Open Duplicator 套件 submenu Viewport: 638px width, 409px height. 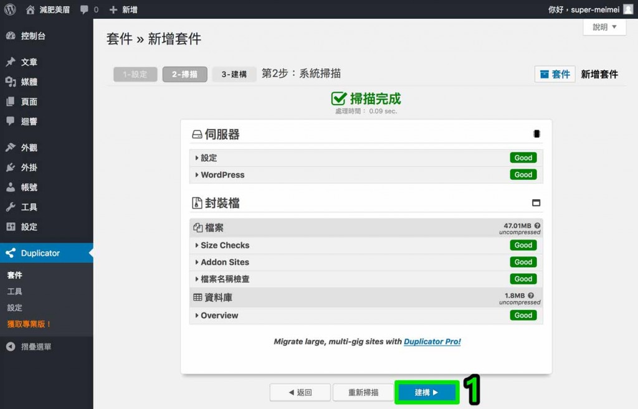15,275
